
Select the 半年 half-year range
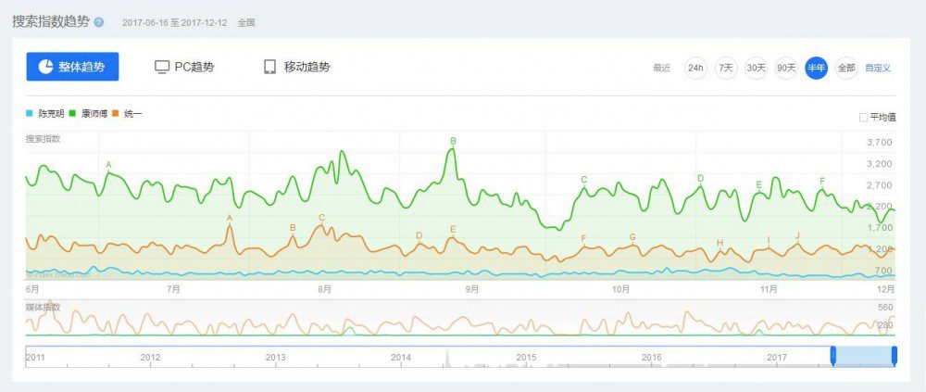(x=816, y=68)
